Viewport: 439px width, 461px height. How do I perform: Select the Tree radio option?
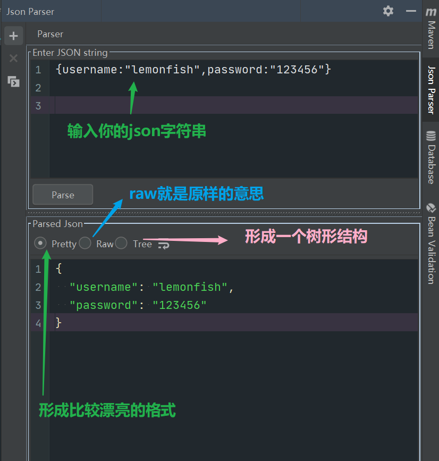(121, 243)
